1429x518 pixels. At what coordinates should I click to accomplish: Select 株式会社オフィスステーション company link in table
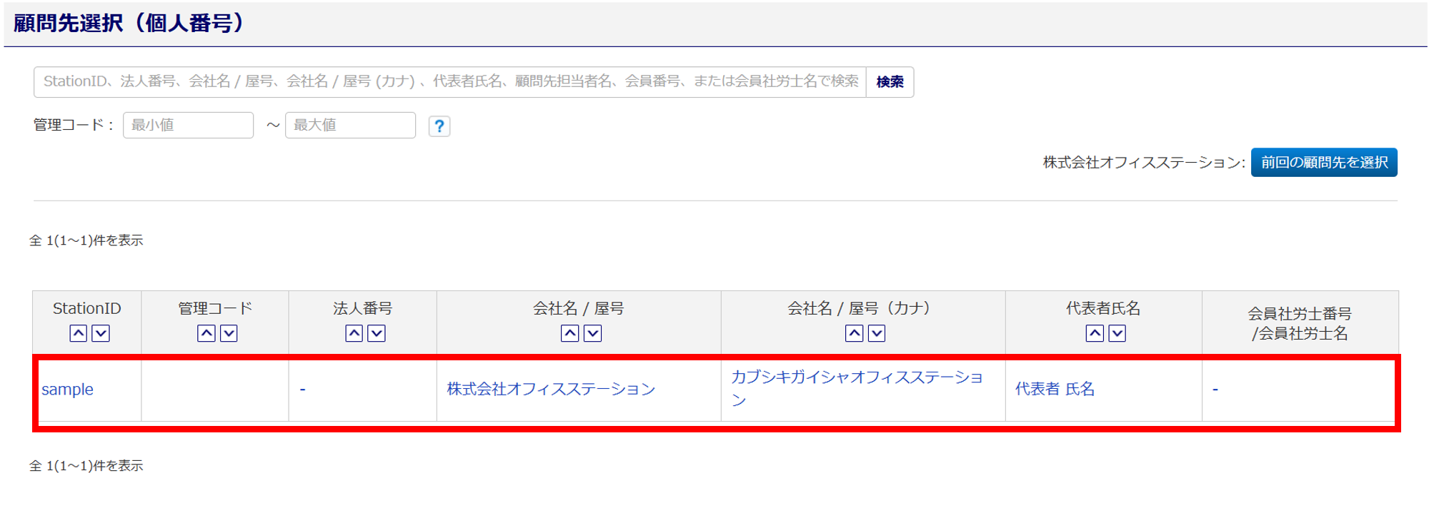(x=551, y=389)
